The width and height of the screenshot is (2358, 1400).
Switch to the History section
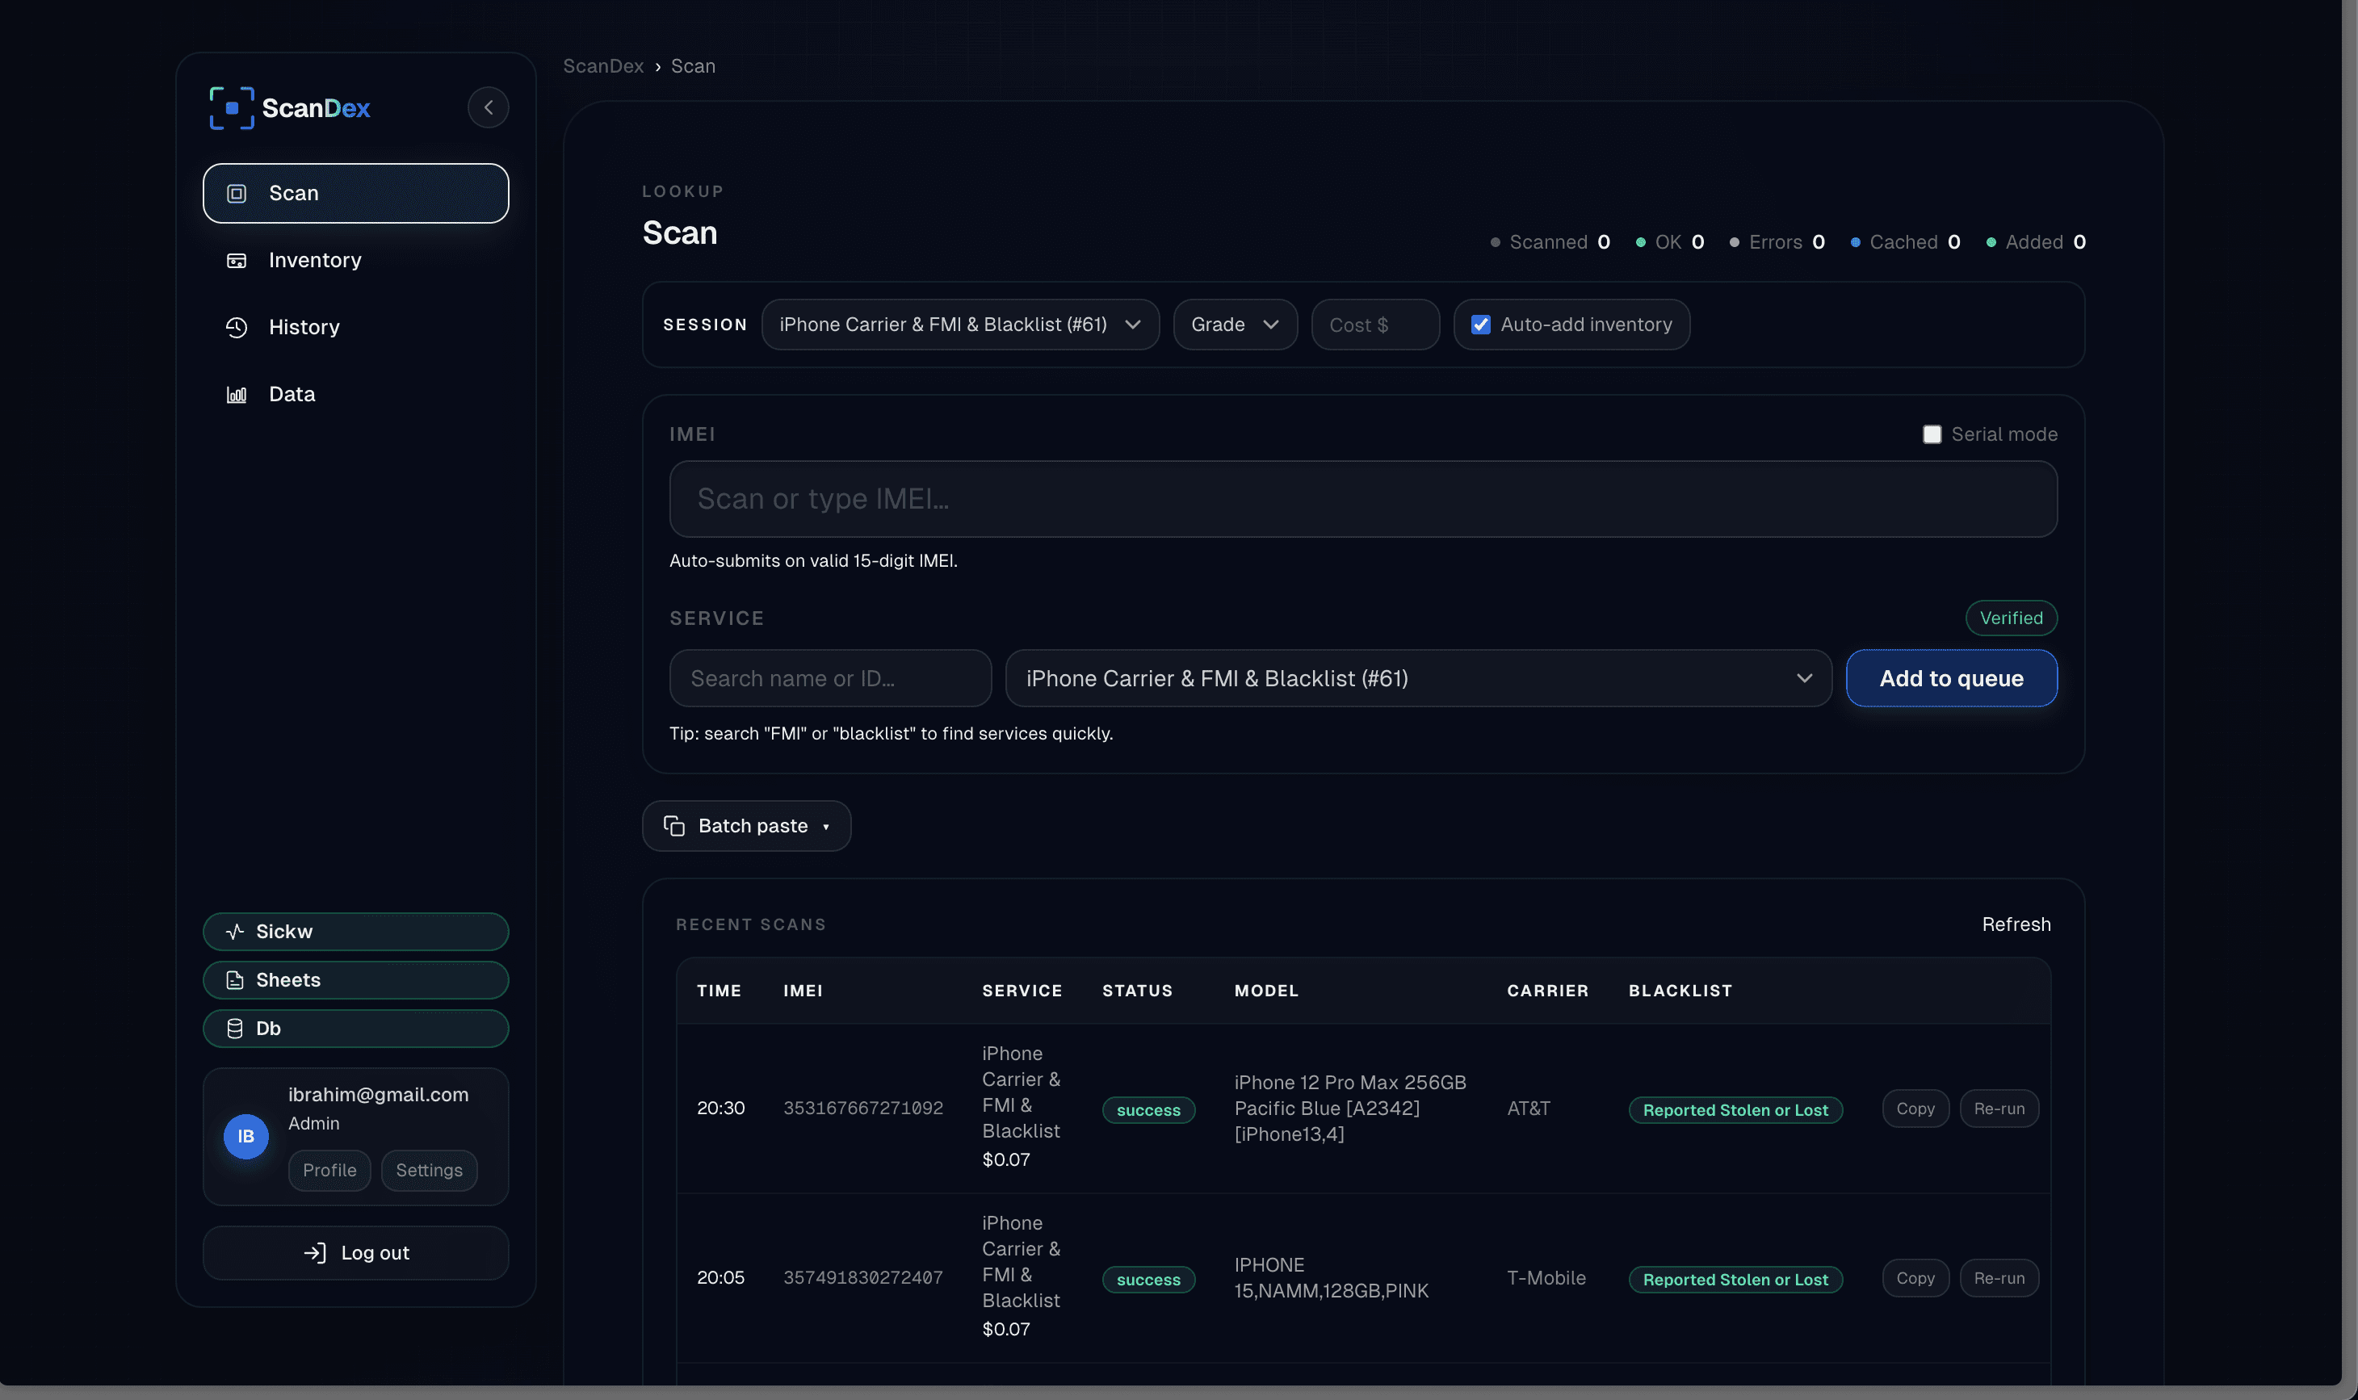click(x=303, y=327)
